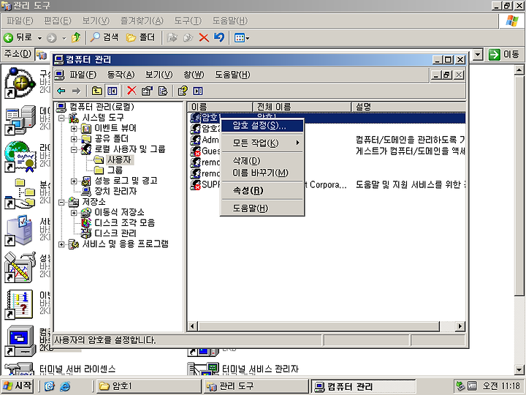The image size is (526, 395).
Task: Switch to 관리 도구 taskbar button
Action: click(x=256, y=386)
